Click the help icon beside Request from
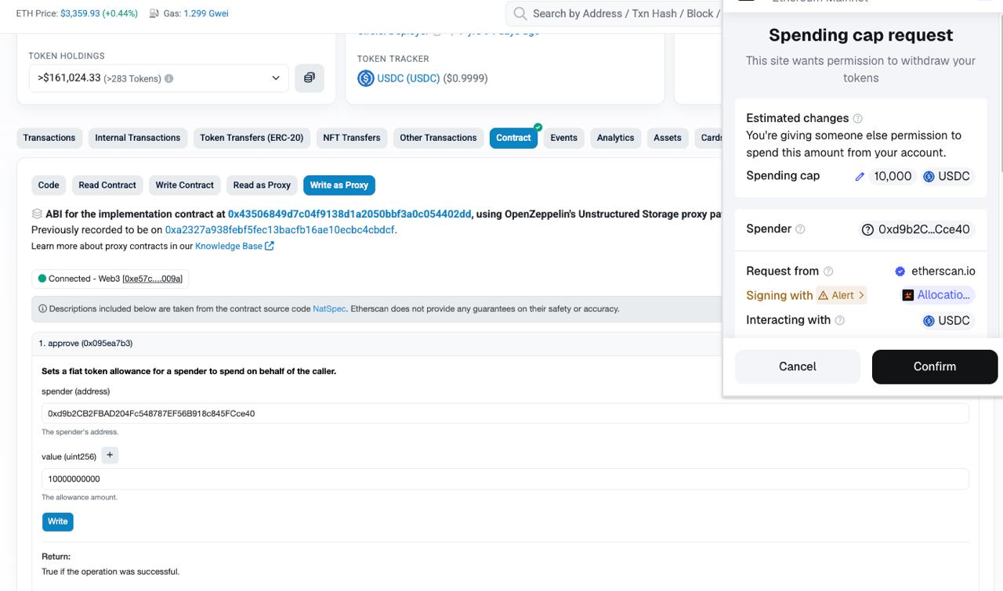 (828, 272)
